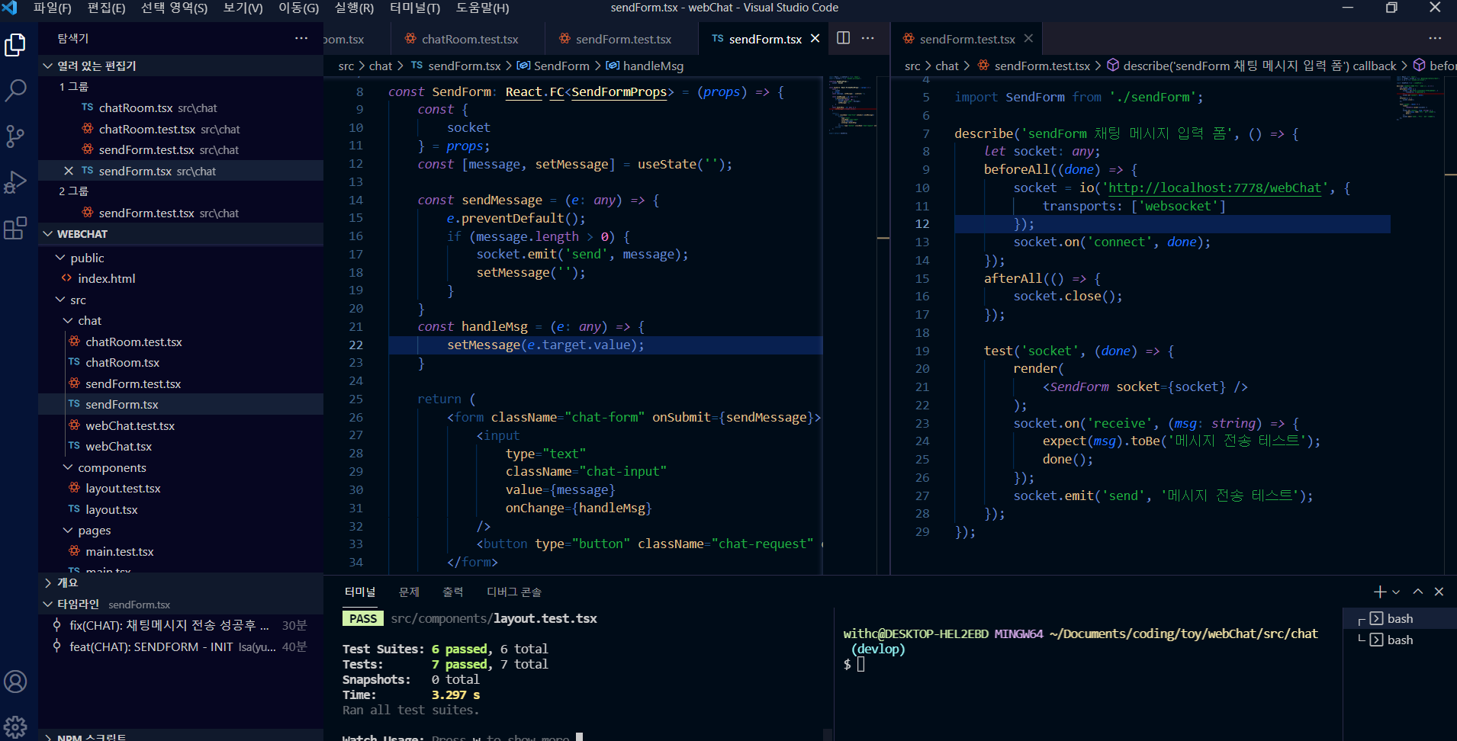The width and height of the screenshot is (1457, 741).
Task: Close sendForm.tsx in open editors list
Action: pyautogui.click(x=69, y=171)
